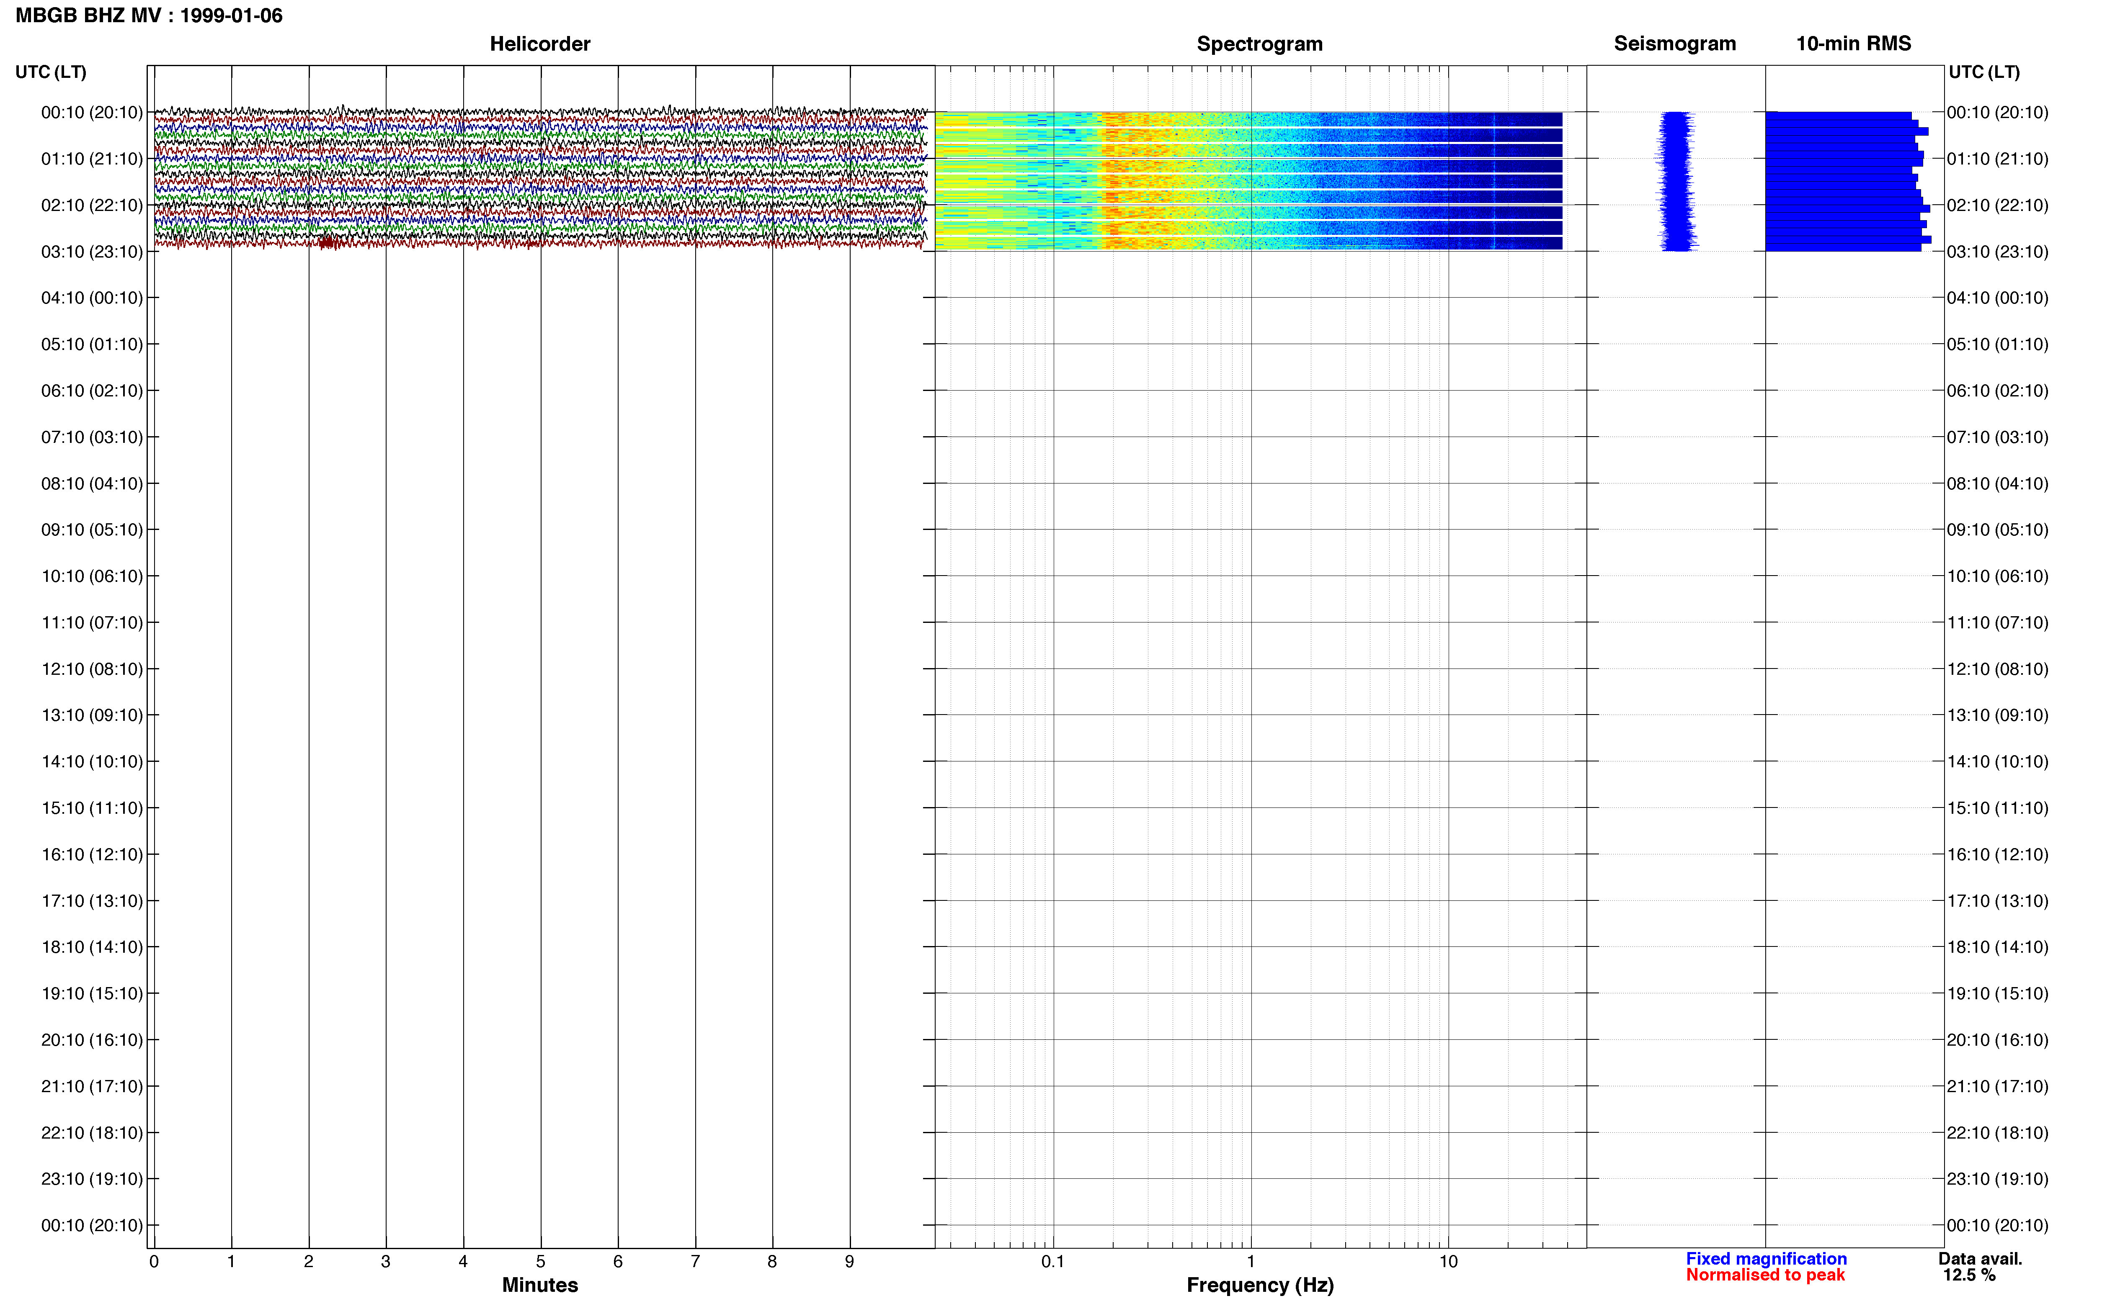Screen dimensions: 2102x1314
Task: Click the blue Fixed magnification legend text
Action: (1766, 1258)
